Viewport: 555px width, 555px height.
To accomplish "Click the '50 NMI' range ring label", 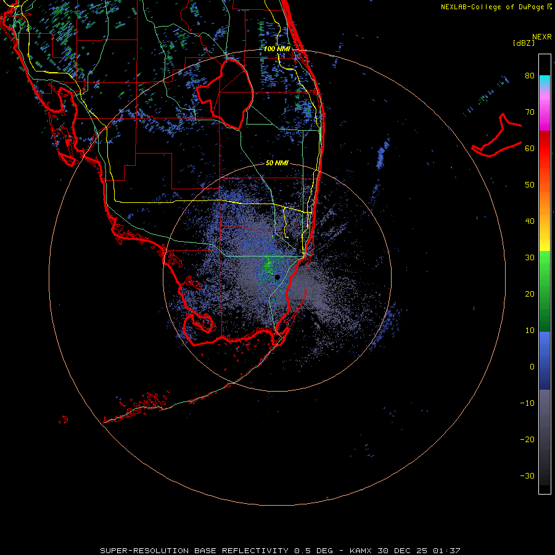I will point(277,163).
